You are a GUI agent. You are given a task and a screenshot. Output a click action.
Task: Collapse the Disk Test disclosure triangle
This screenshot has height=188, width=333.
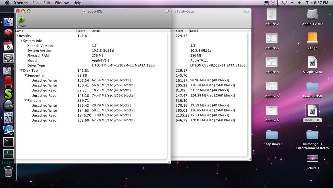(x=21, y=70)
